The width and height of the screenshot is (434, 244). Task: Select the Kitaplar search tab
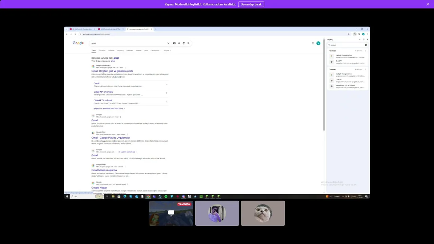tap(139, 50)
